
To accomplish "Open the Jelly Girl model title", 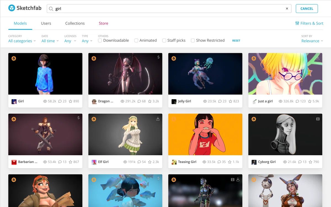I will tap(185, 101).
